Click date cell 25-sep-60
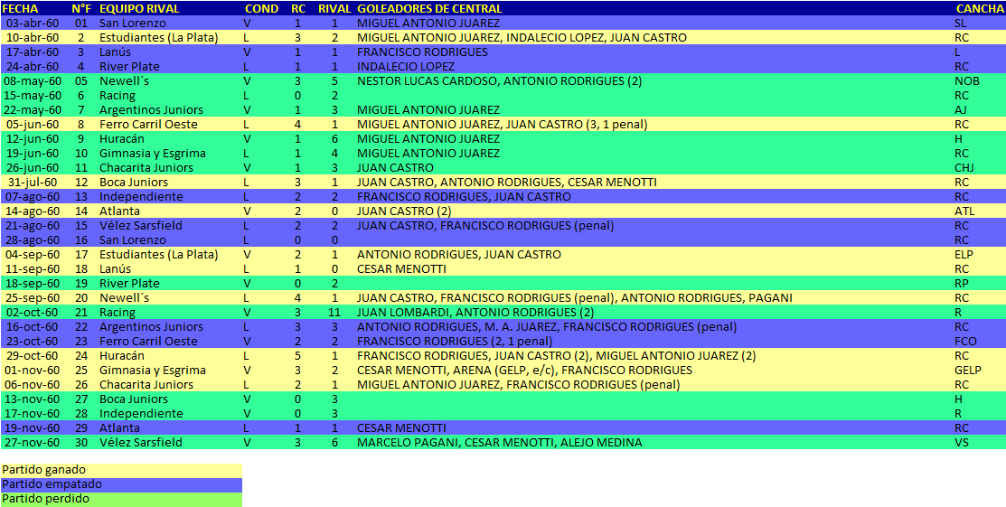The width and height of the screenshot is (1006, 507). pyautogui.click(x=33, y=297)
